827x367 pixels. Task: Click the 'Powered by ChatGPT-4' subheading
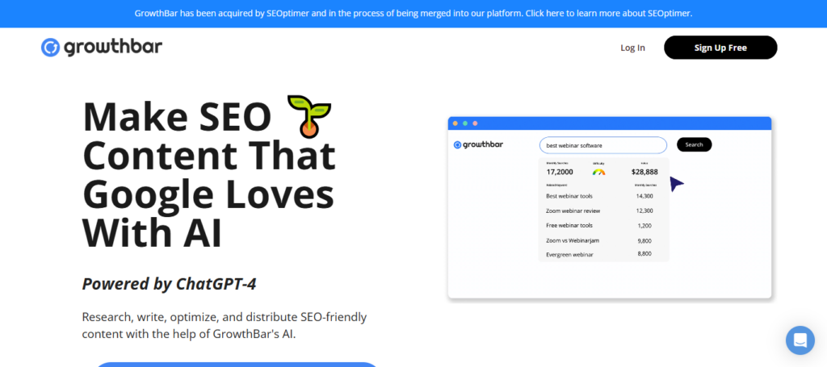[170, 285]
